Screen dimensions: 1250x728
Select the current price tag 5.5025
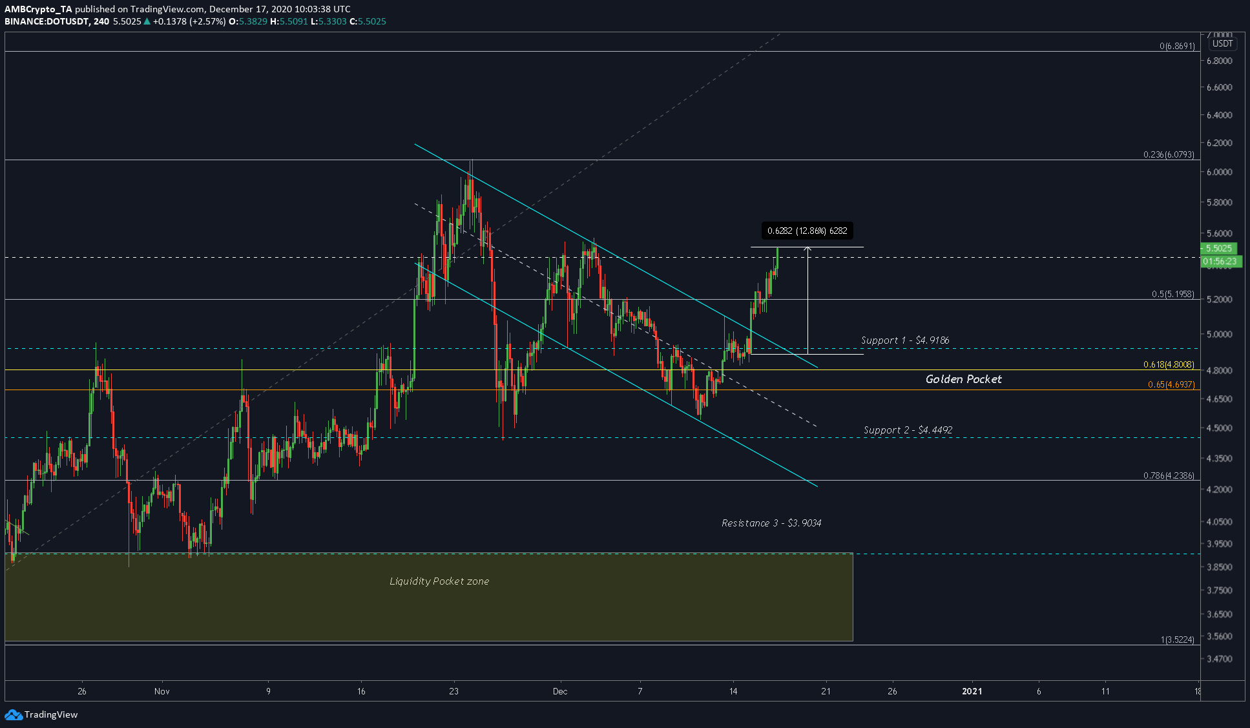tap(1218, 248)
